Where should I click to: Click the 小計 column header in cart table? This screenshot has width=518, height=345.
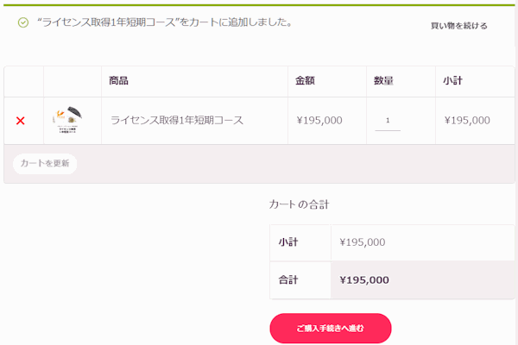click(452, 80)
